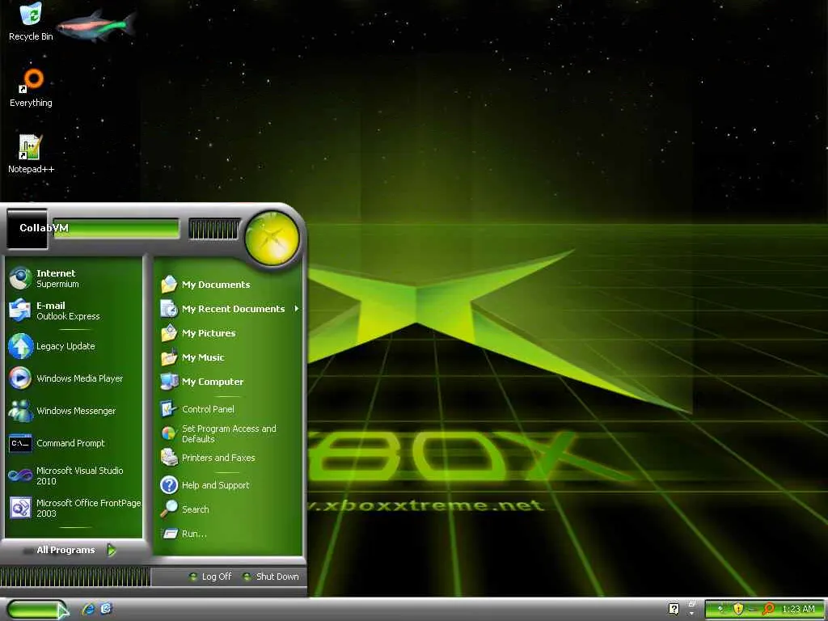The image size is (828, 621).
Task: Launch Microsoft Visual Studio 2010
Action: 74,475
